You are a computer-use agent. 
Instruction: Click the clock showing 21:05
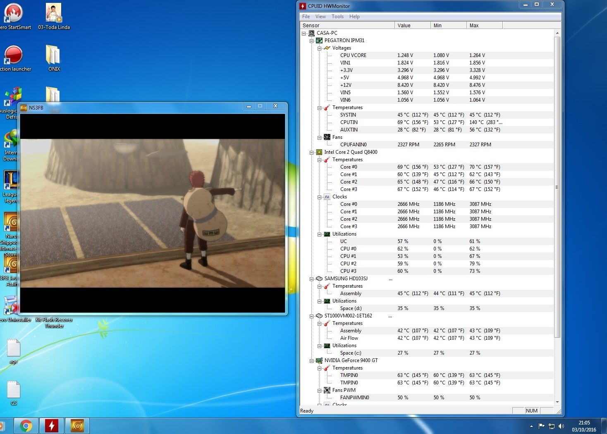584,423
